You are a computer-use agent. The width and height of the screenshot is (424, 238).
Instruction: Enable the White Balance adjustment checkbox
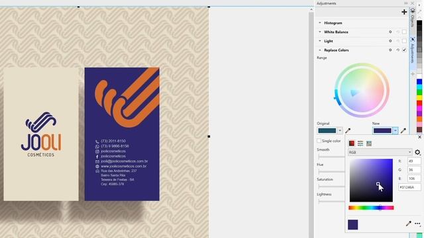[404, 32]
